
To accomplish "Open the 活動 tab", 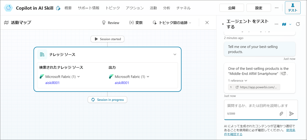I will (153, 8).
